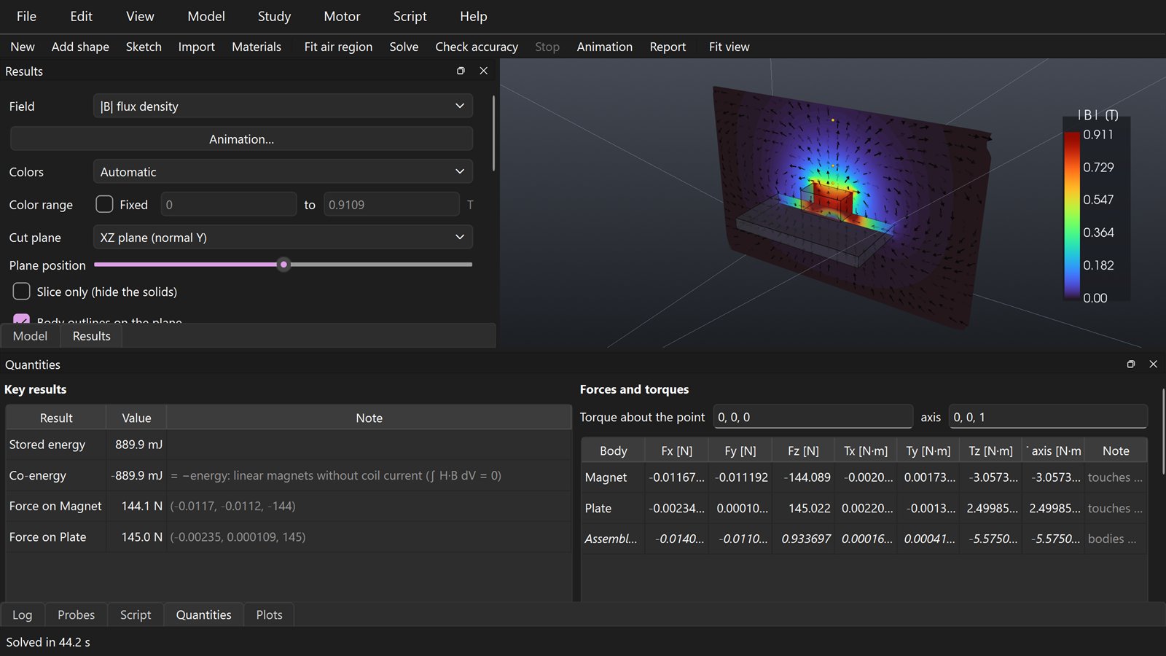The height and width of the screenshot is (656, 1166).
Task: Click the |B| color legend bar
Action: (1071, 215)
